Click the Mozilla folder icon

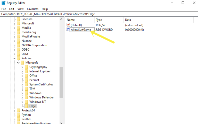tap(19, 28)
